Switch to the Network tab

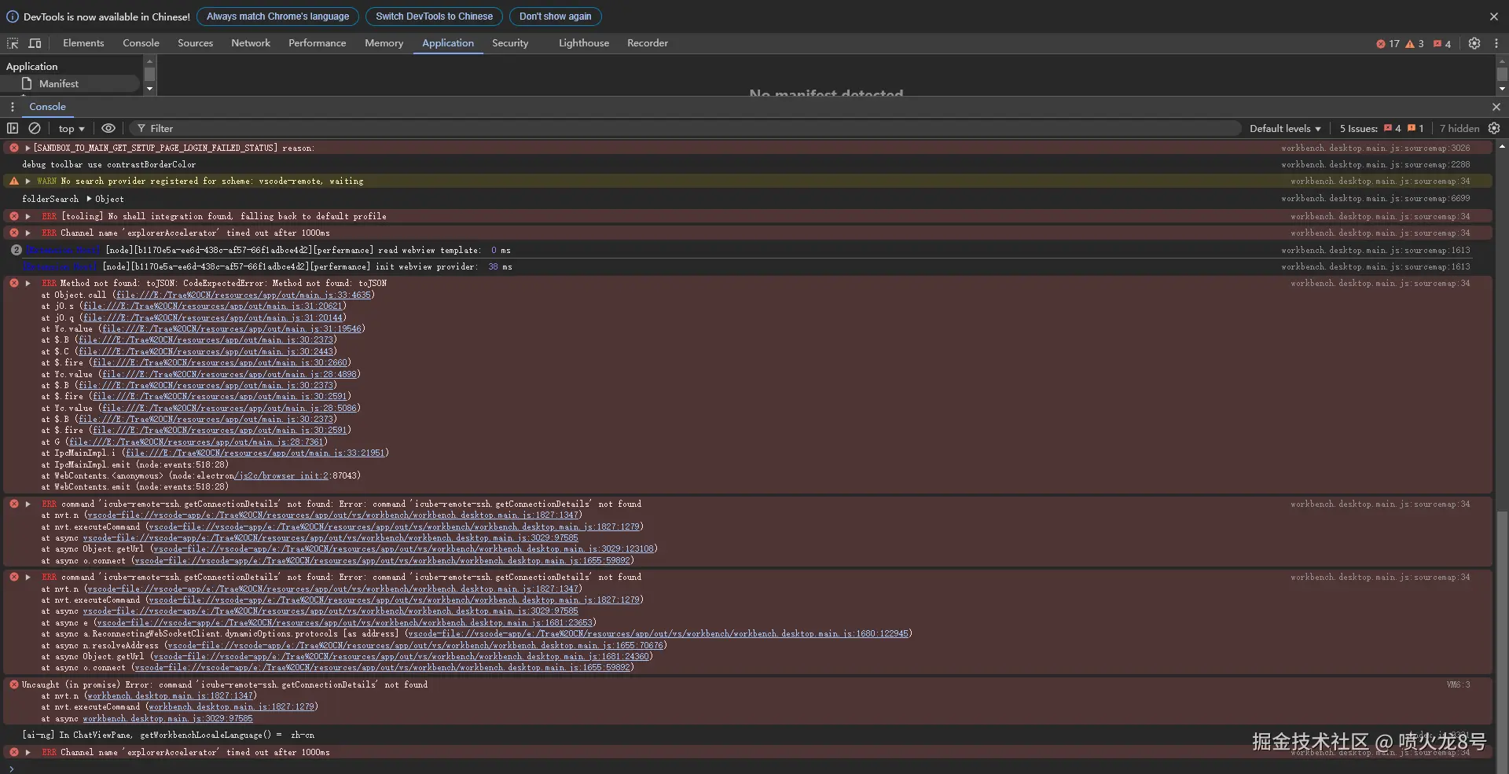point(251,43)
